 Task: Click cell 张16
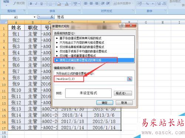coord(16,128)
